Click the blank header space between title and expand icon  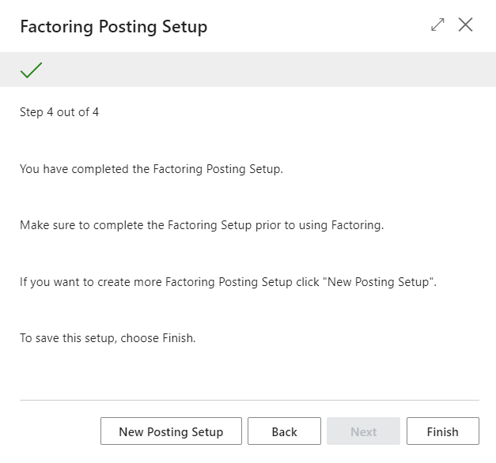click(x=316, y=27)
